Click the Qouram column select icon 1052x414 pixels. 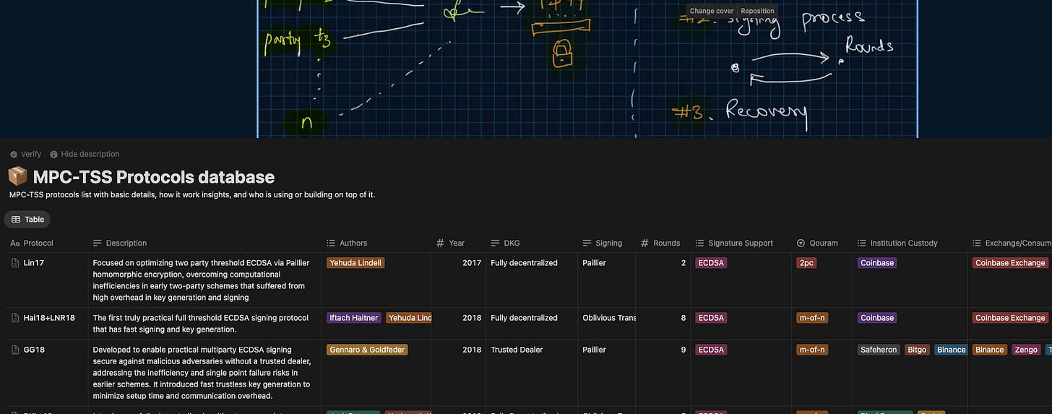pyautogui.click(x=801, y=243)
